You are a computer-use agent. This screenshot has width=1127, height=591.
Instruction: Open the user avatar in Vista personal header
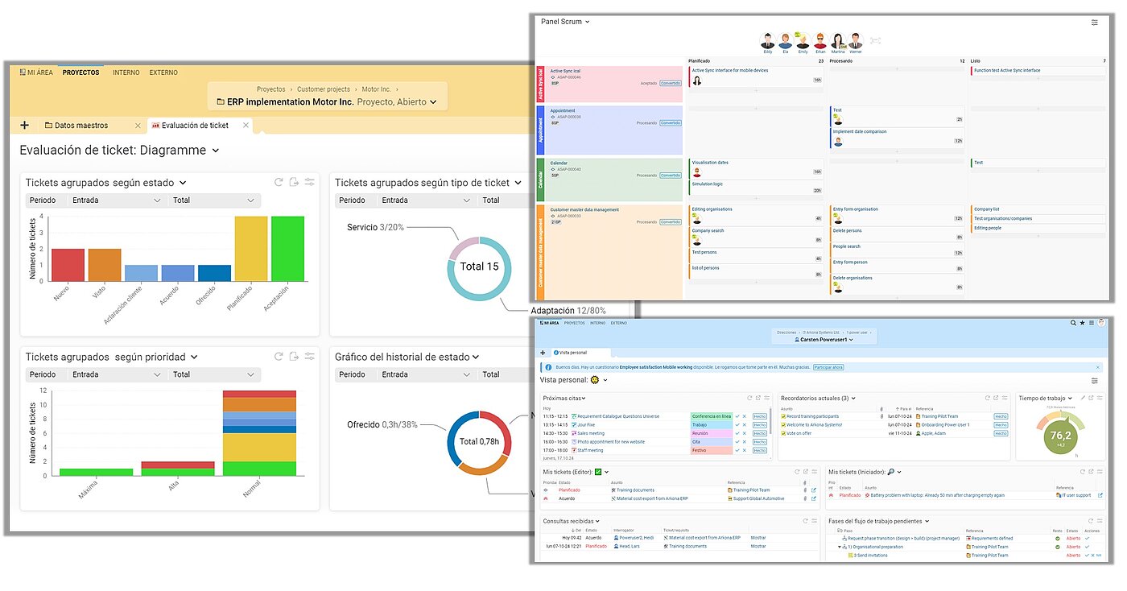click(1101, 323)
